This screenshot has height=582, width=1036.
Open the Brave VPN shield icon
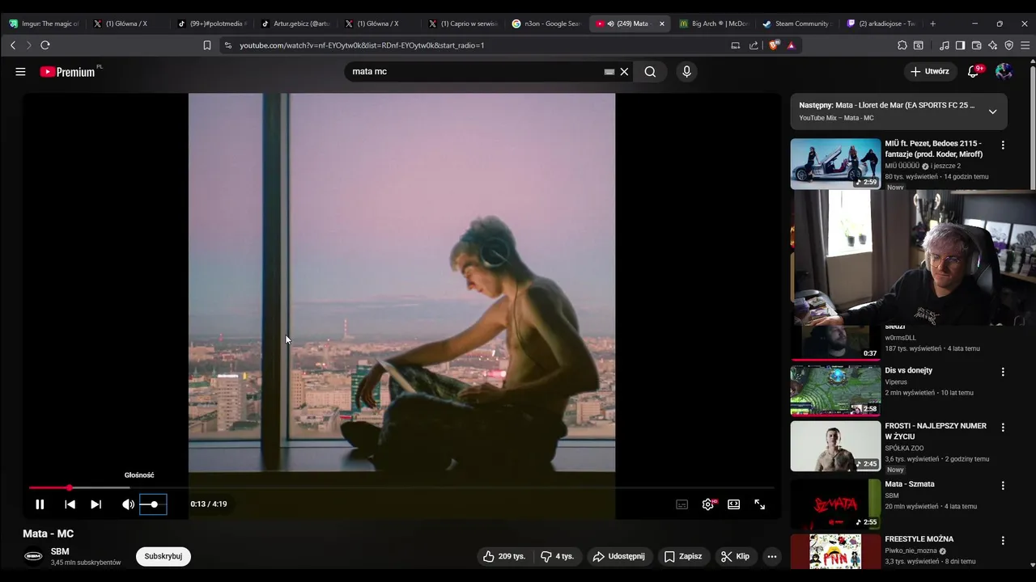point(1008,45)
